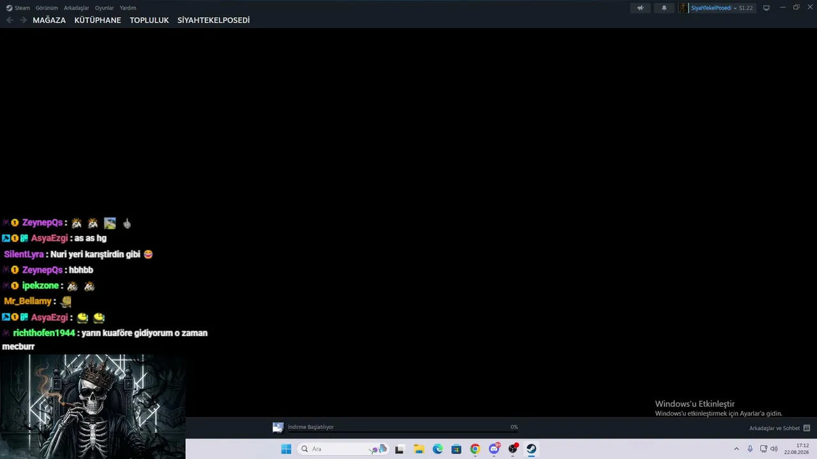The width and height of the screenshot is (817, 459).
Task: Click the skeleton king webcam overlay image
Action: coord(93,407)
